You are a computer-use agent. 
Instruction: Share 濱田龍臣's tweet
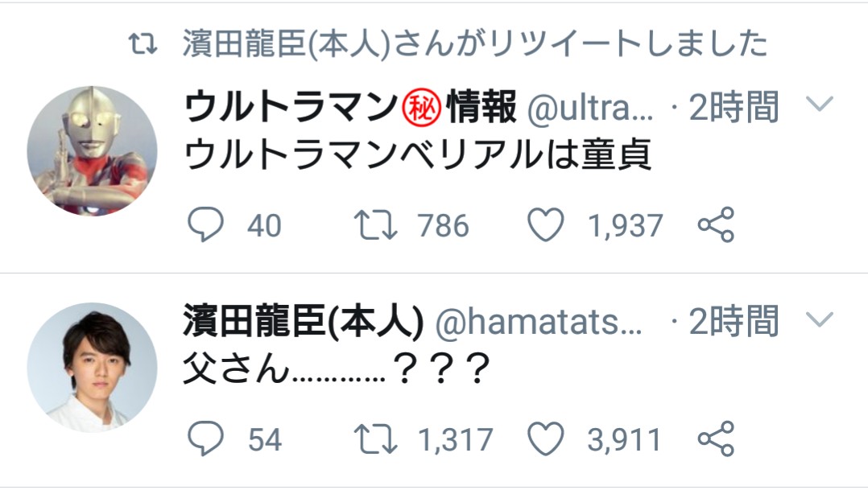[x=715, y=438]
